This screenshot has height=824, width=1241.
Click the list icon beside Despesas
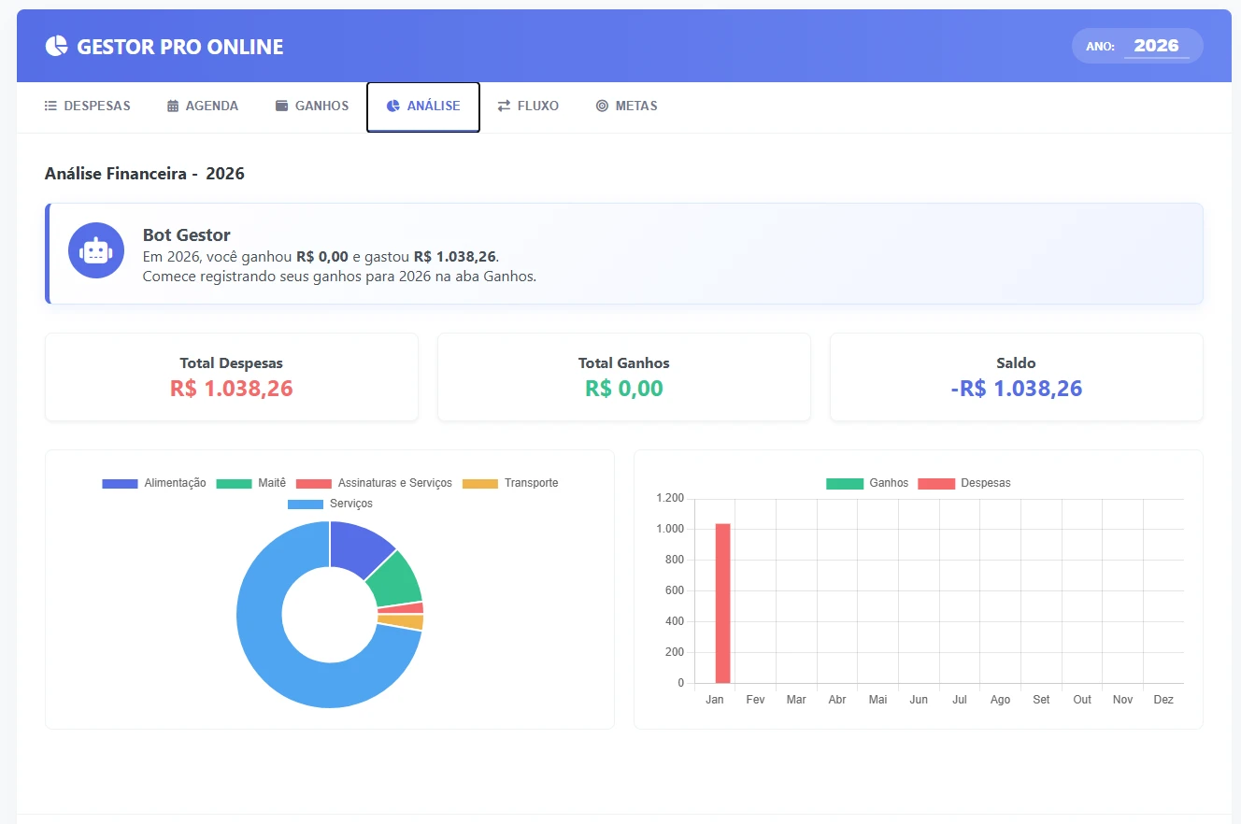50,107
